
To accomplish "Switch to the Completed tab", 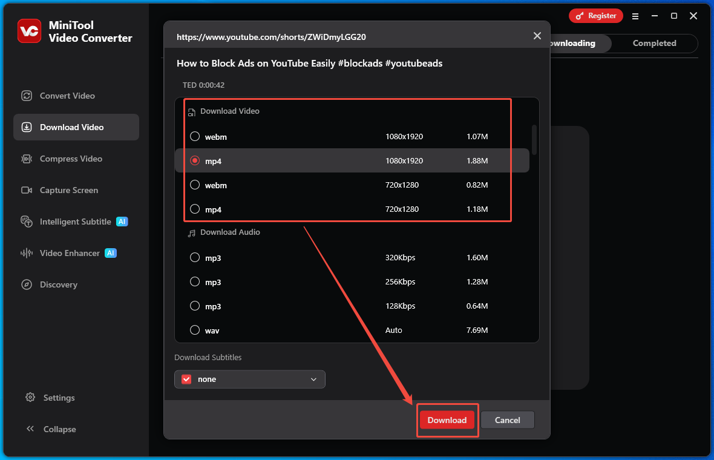I will (654, 43).
